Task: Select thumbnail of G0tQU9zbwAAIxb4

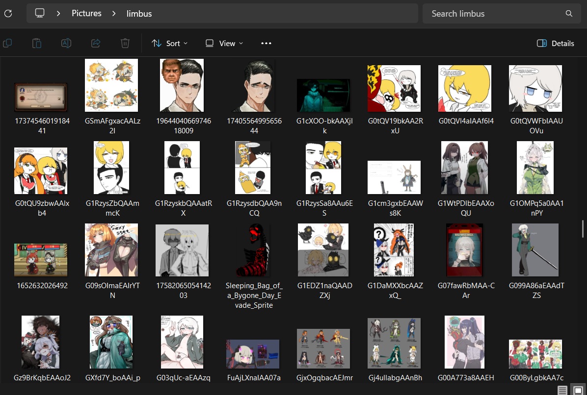Action: (41, 171)
